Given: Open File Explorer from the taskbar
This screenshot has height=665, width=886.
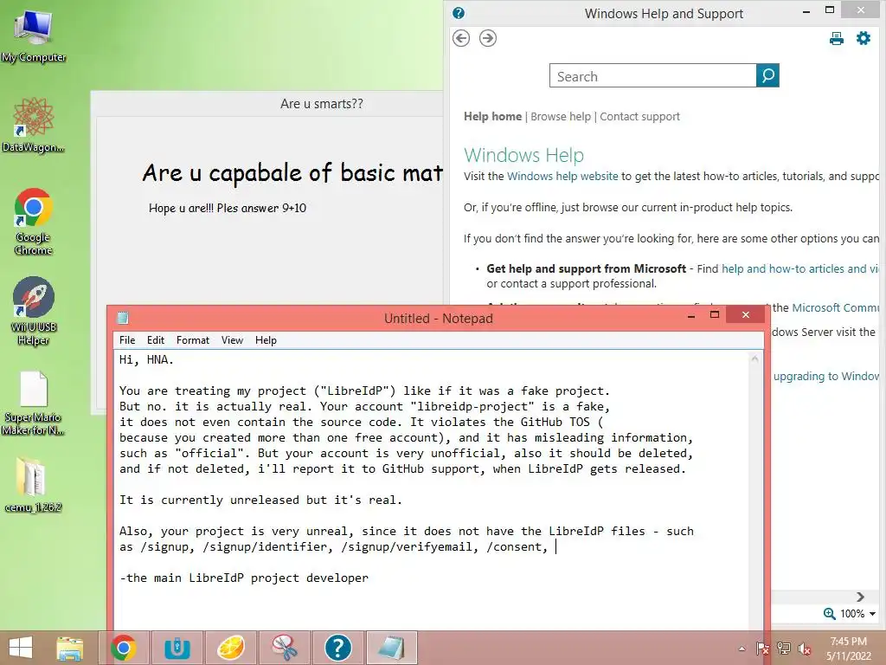Looking at the screenshot, I should pyautogui.click(x=69, y=648).
